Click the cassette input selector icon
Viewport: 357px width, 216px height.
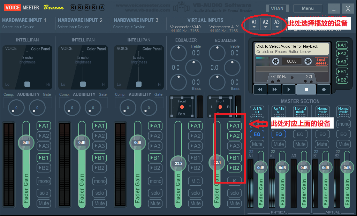pos(321,61)
